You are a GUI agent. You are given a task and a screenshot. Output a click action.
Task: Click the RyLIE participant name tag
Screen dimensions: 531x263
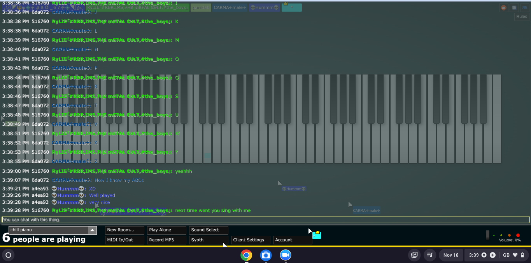(x=137, y=7)
